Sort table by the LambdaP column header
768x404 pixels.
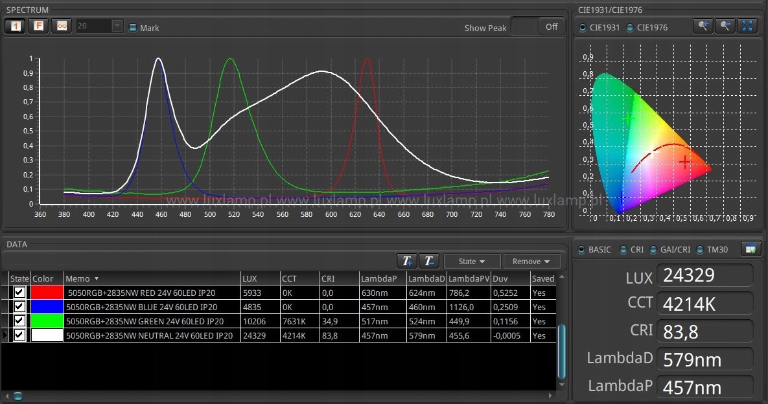[383, 278]
